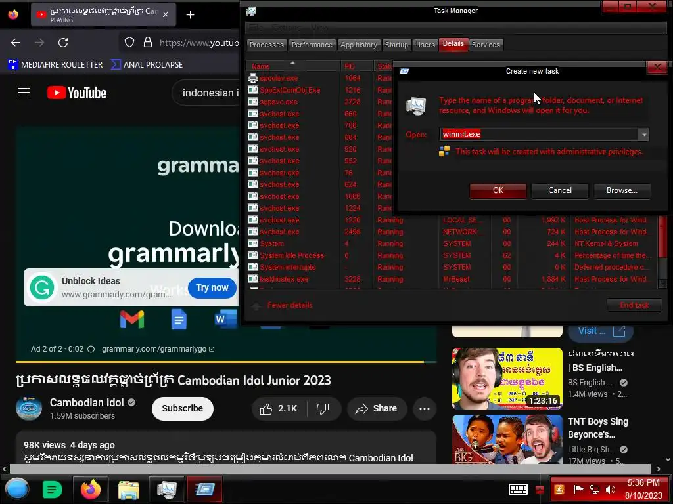
Task: Sort processes by Name column header
Action: point(292,66)
